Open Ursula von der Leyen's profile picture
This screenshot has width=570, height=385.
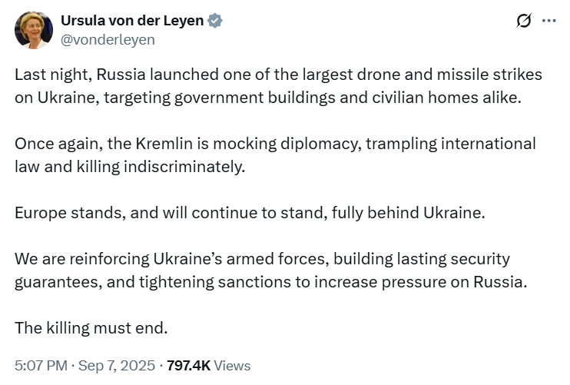(34, 30)
